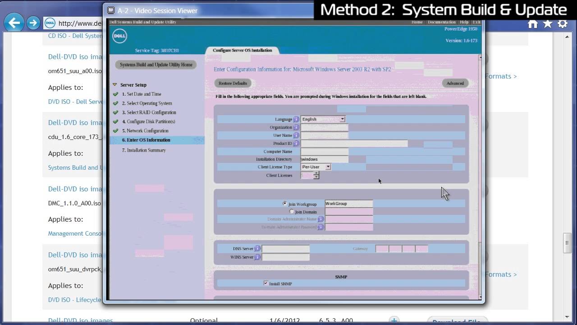Click info icon beside Domain Administrator Name

coord(321,219)
